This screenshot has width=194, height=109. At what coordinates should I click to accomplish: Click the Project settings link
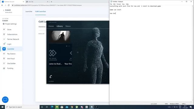point(11,24)
